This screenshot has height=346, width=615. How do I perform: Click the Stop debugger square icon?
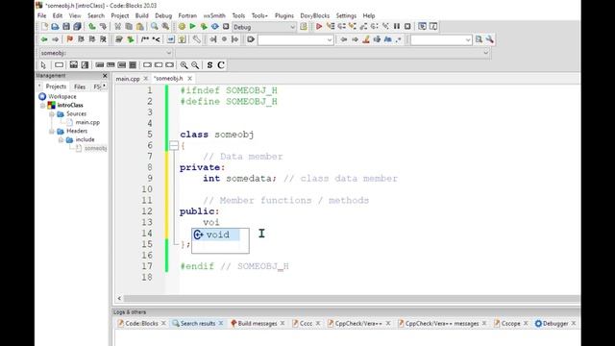click(407, 26)
